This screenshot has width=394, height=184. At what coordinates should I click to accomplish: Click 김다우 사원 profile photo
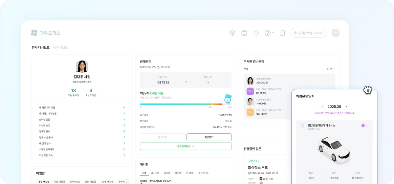82,66
